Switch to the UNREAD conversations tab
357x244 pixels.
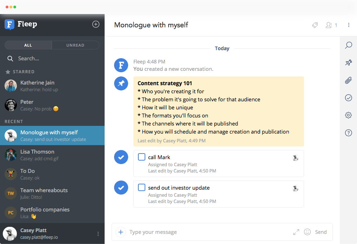point(75,45)
